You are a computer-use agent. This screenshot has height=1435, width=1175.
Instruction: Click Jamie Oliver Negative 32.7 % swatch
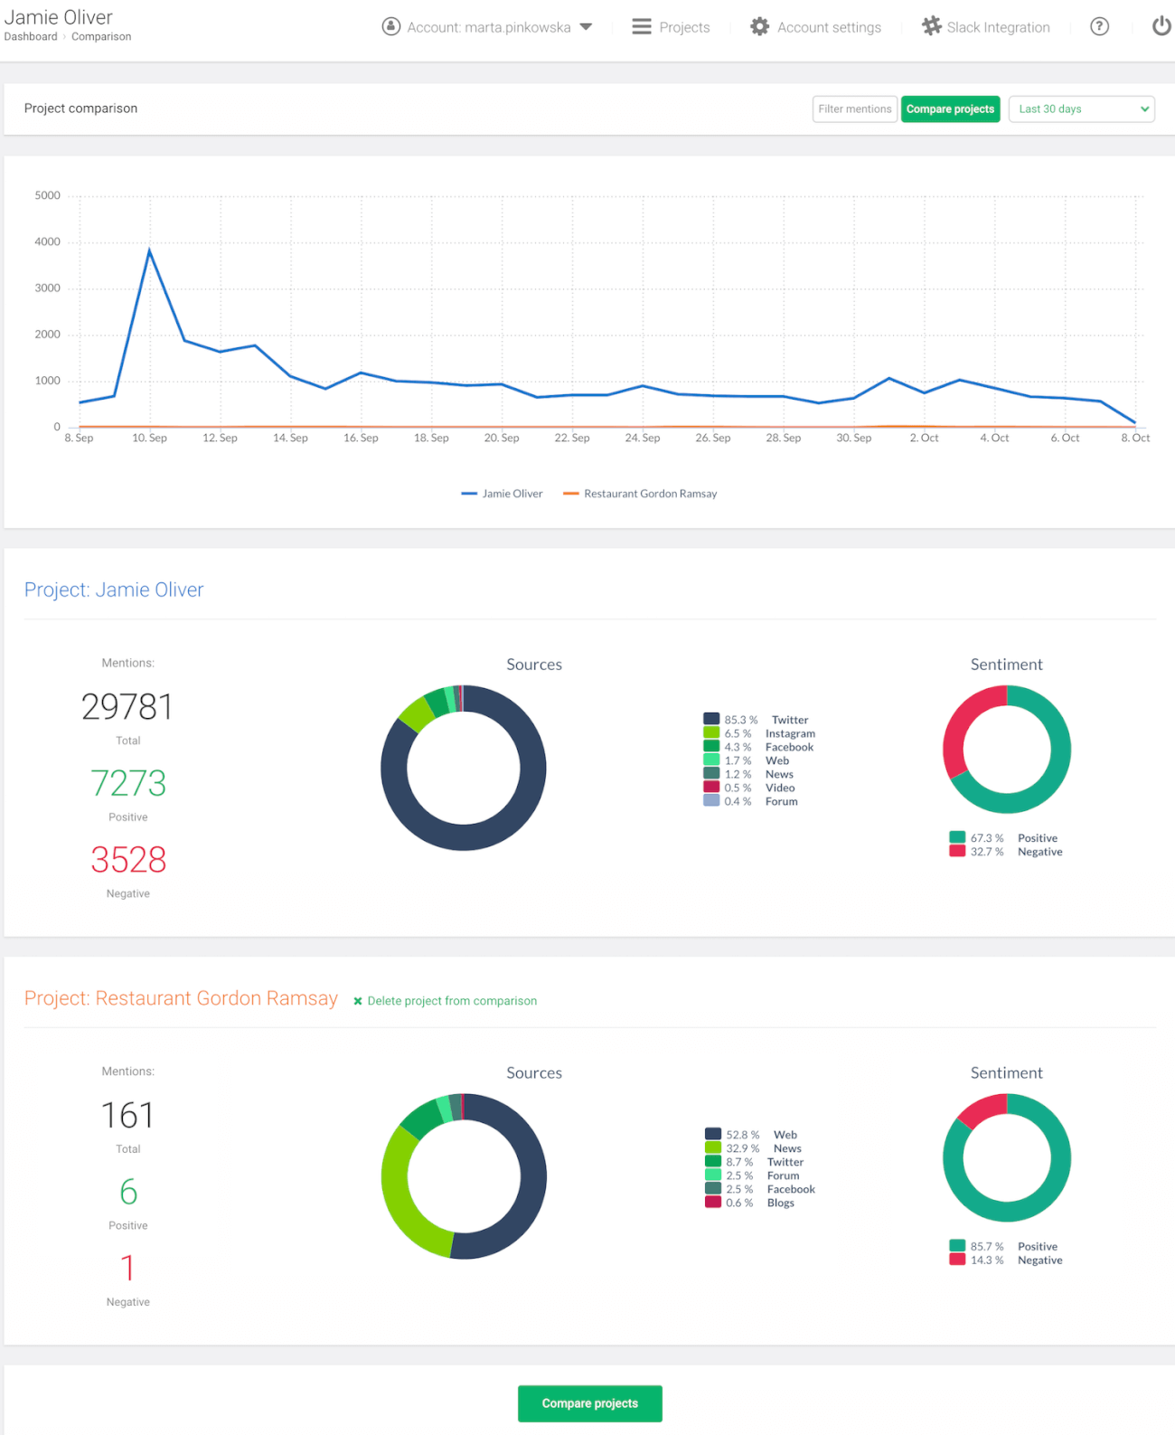coord(957,851)
